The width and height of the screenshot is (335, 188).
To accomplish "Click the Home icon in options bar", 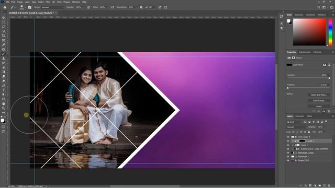I will tap(5, 7).
